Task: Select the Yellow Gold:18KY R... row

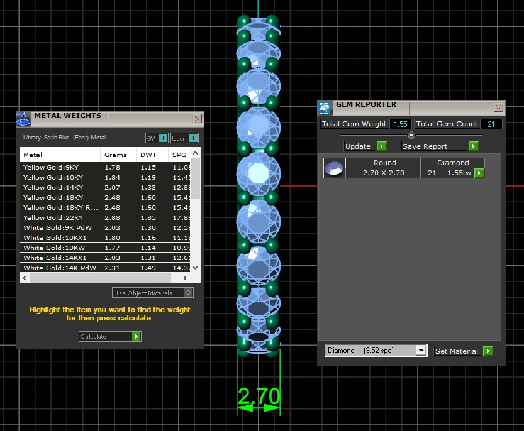Action: [105, 207]
